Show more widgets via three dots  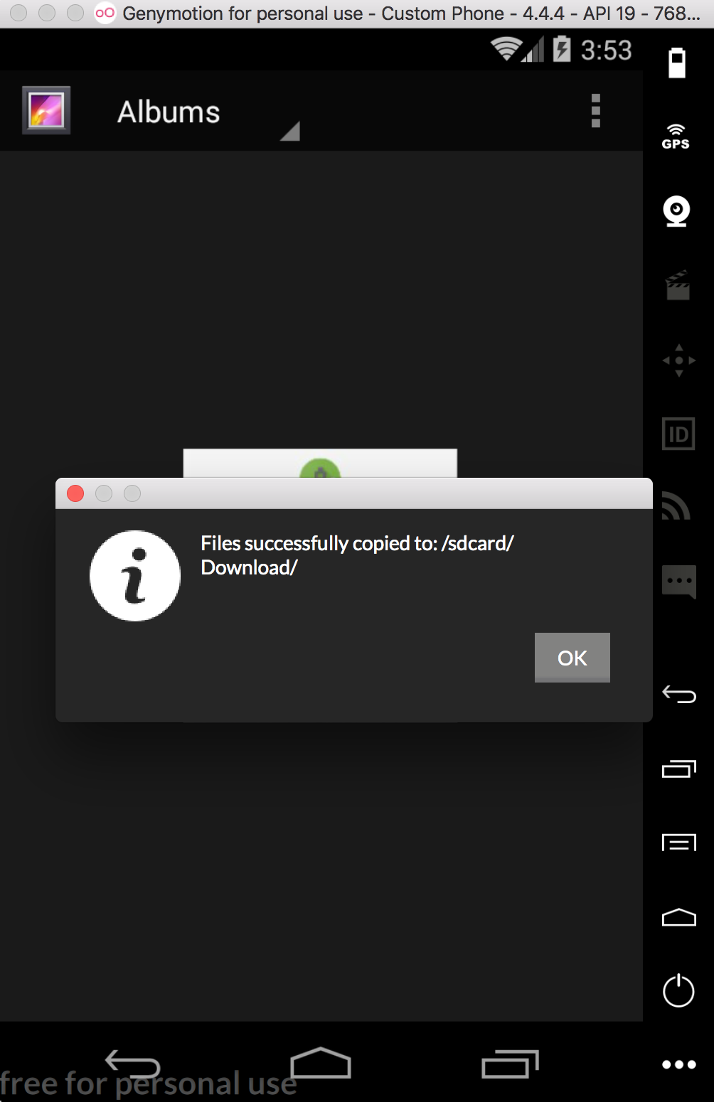coord(679,1064)
